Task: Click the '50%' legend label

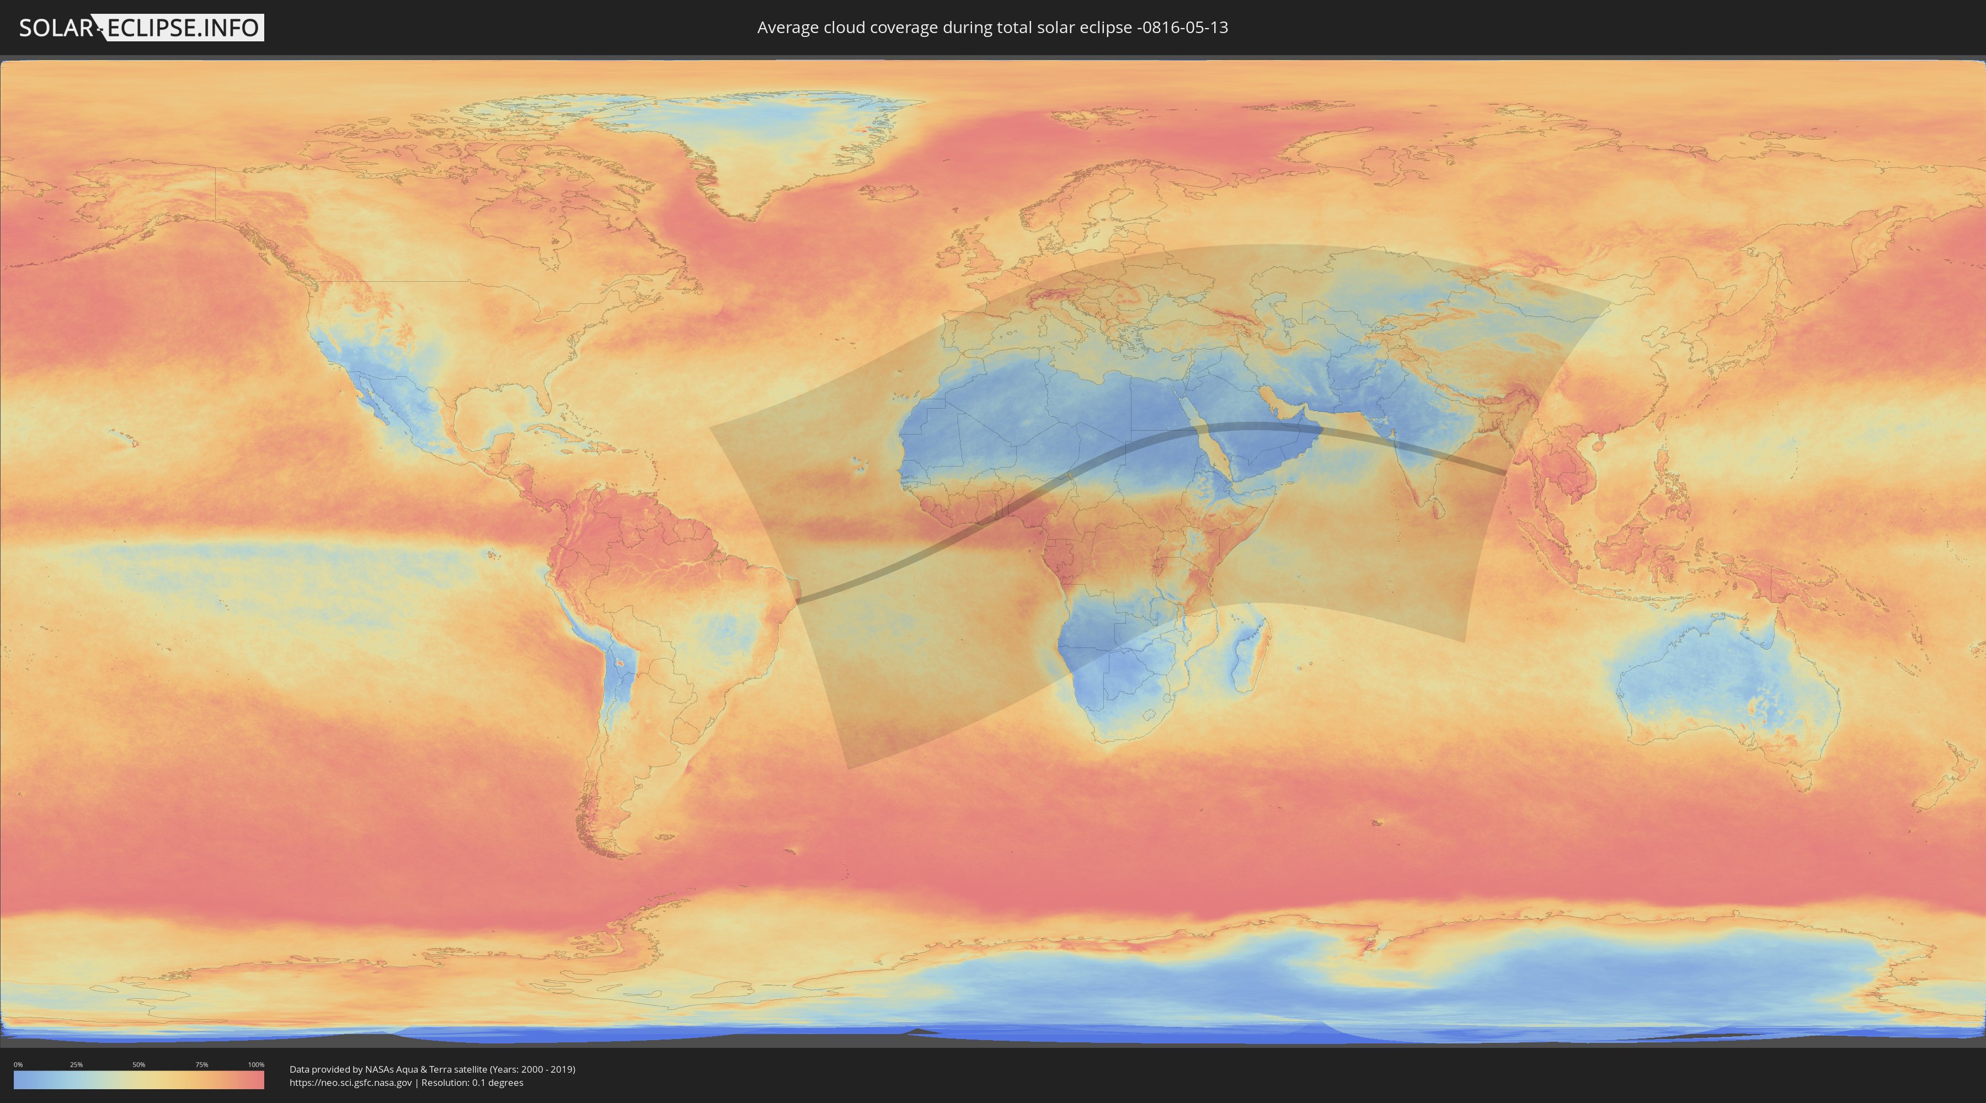Action: click(x=139, y=1064)
